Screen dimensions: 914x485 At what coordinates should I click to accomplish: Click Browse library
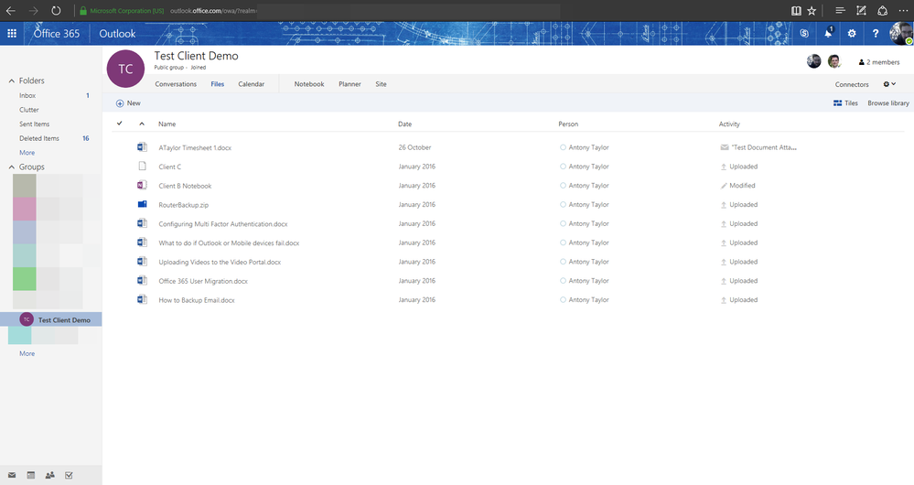pos(888,103)
